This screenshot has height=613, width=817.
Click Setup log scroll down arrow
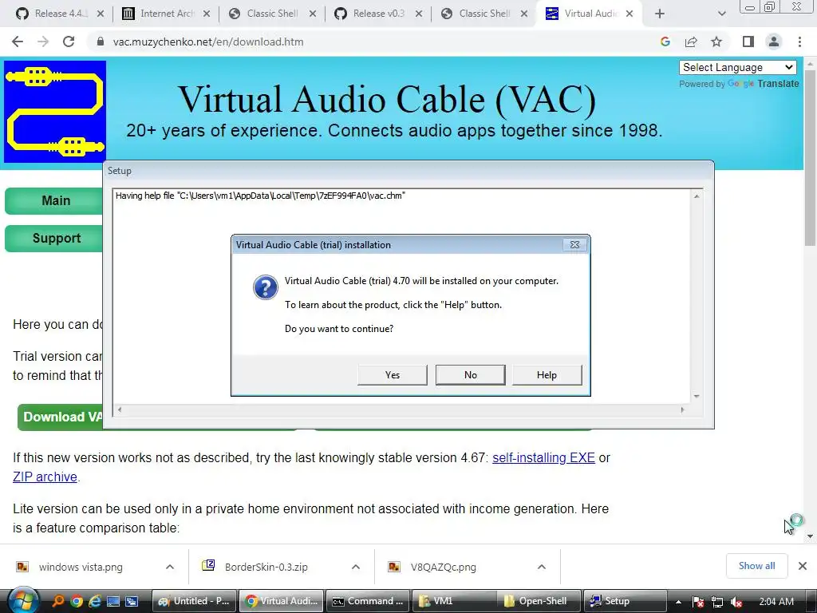[697, 396]
